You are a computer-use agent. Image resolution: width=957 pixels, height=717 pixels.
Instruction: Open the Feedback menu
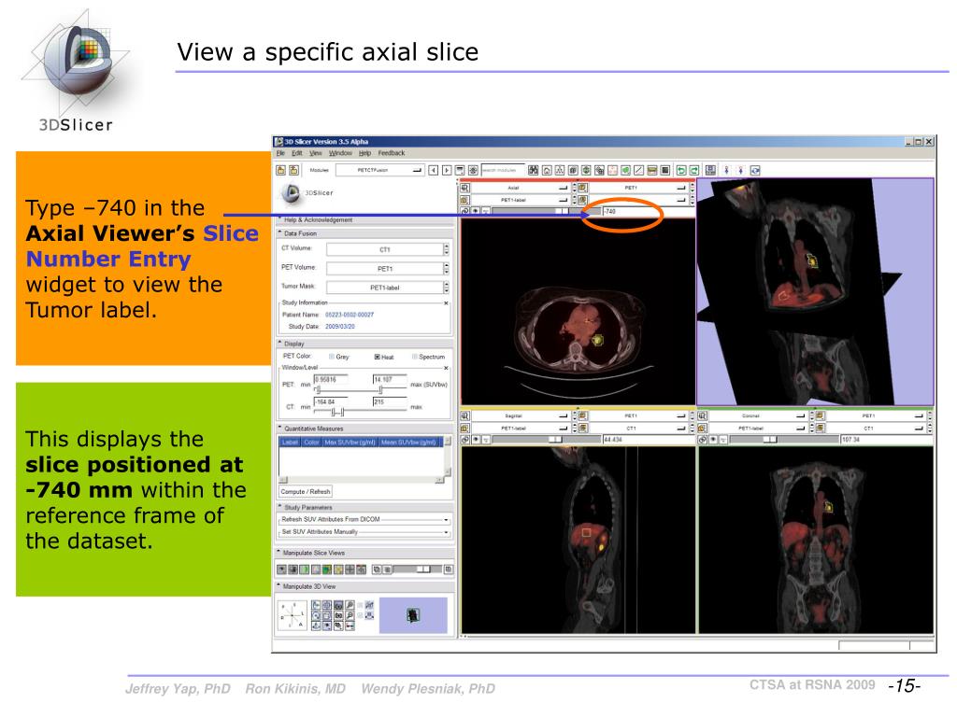[x=392, y=154]
